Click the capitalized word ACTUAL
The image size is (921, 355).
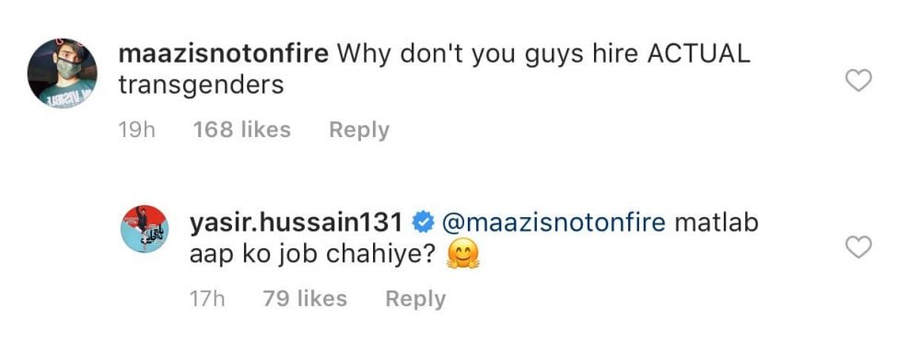[699, 54]
